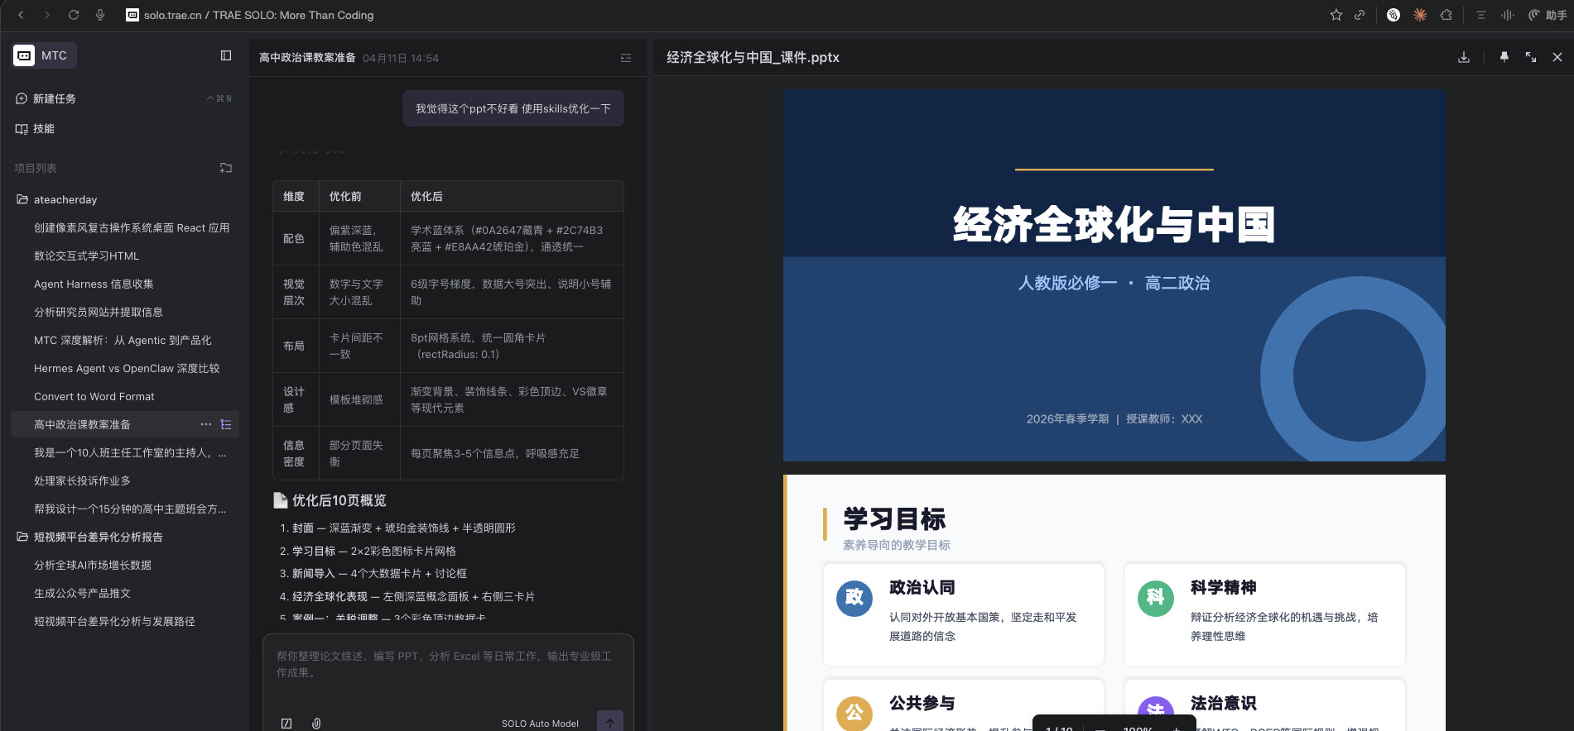Screen dimensions: 1574x731
Task: Bookmark this page with the star icon
Action: pyautogui.click(x=1336, y=15)
